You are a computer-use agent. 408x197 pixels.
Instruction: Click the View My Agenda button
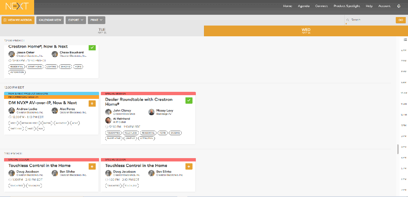(x=18, y=20)
